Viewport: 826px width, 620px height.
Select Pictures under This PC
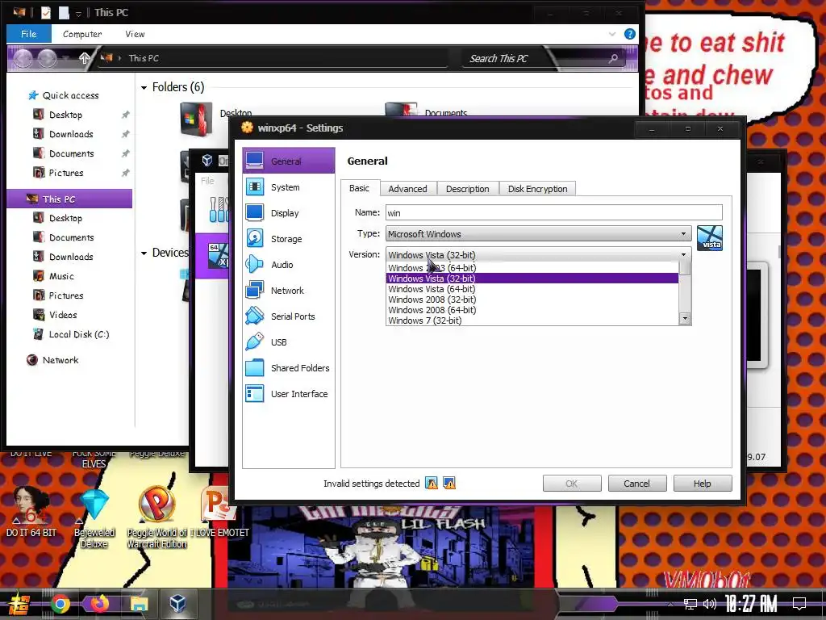tap(66, 295)
